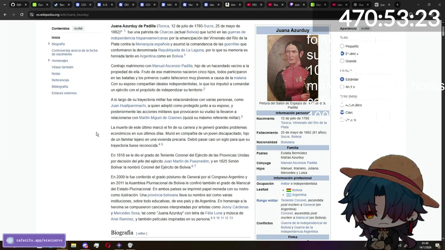Hide the Contenidos sidebar with ocultar
This screenshot has width=445, height=250.
(x=78, y=28)
